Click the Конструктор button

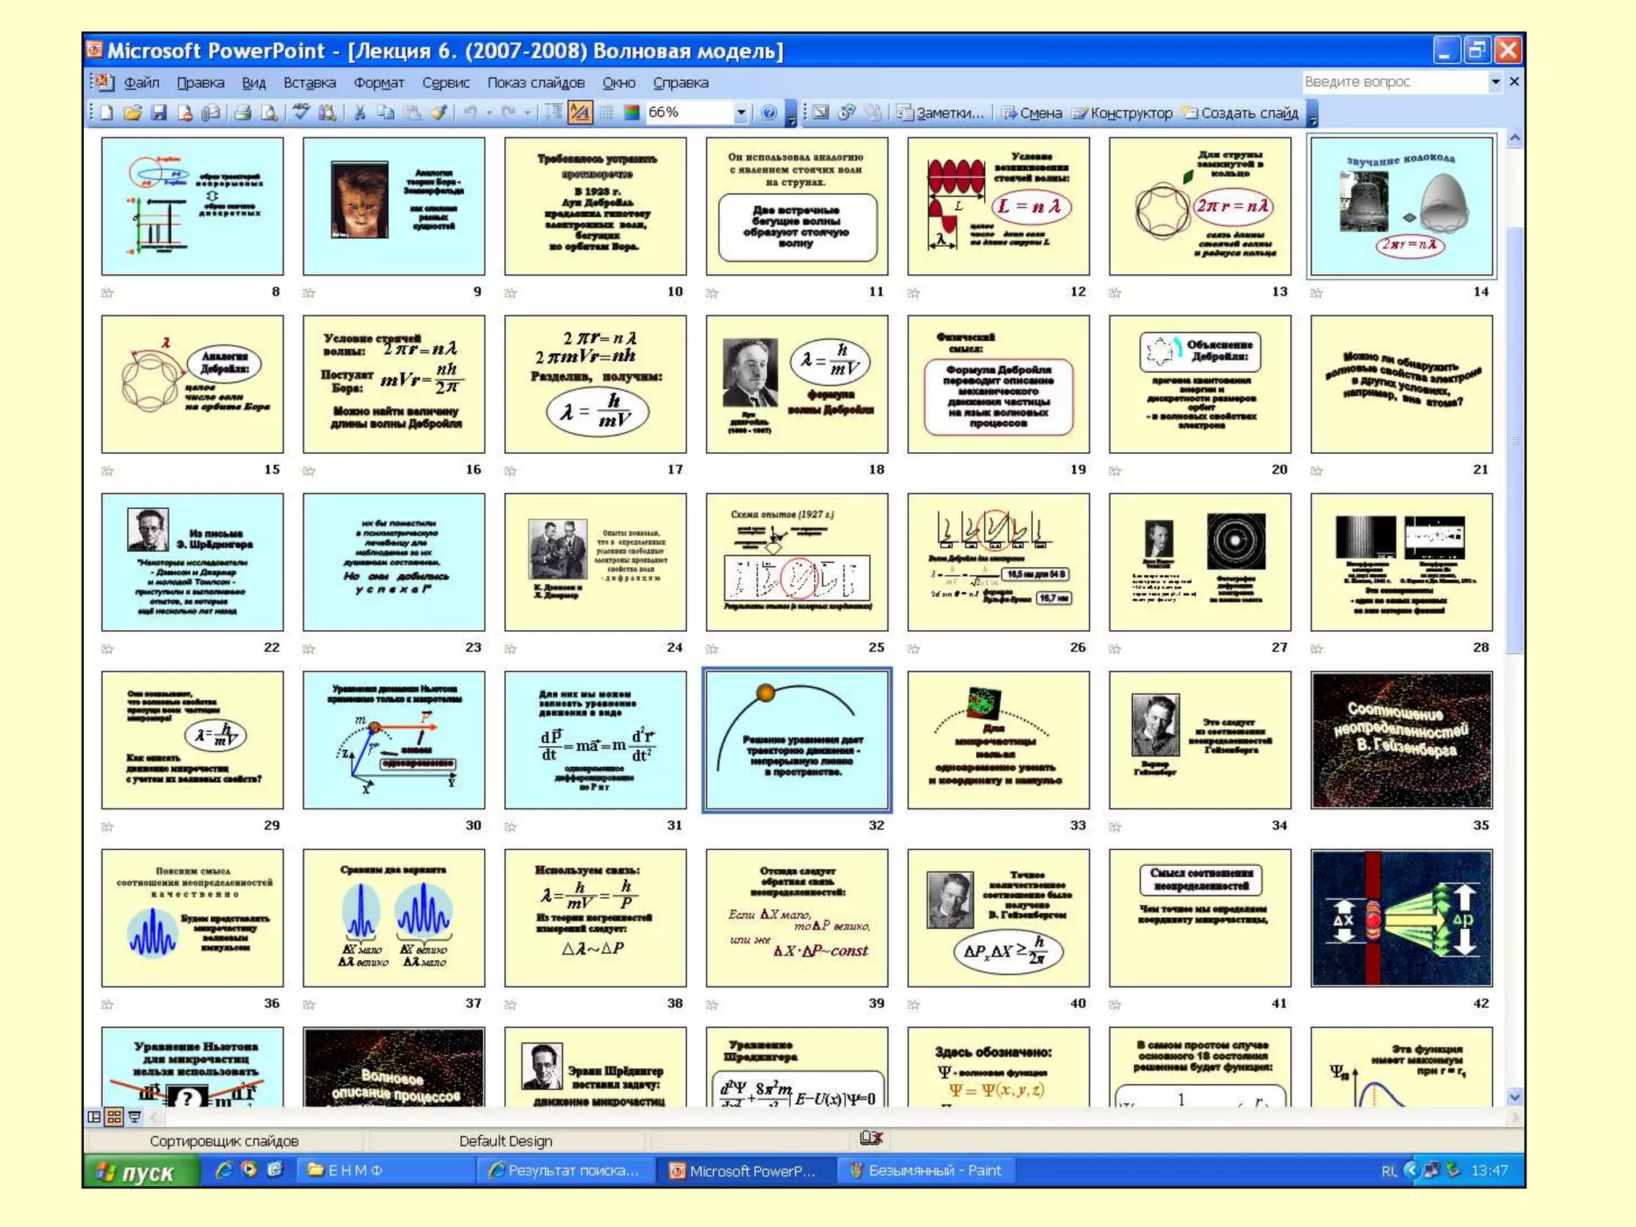coord(1122,113)
